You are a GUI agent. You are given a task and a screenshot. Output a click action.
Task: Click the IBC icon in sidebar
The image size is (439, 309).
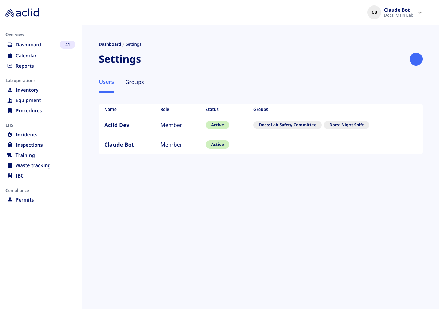pyautogui.click(x=10, y=176)
